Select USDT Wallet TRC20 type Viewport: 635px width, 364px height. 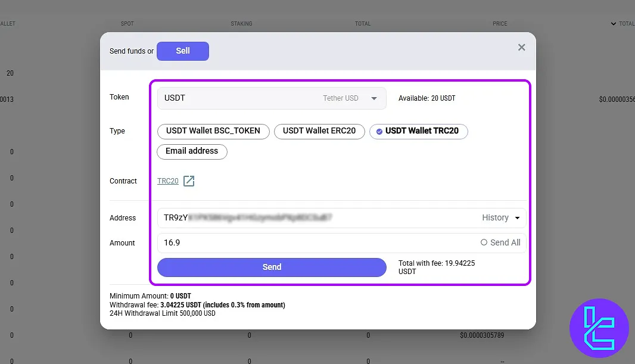coord(418,131)
